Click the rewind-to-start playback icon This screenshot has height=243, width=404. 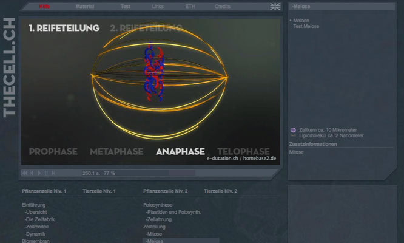tap(24, 173)
